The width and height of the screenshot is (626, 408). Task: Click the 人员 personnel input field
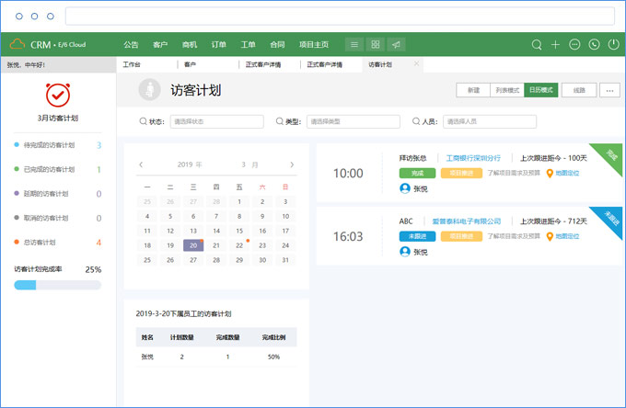point(490,121)
